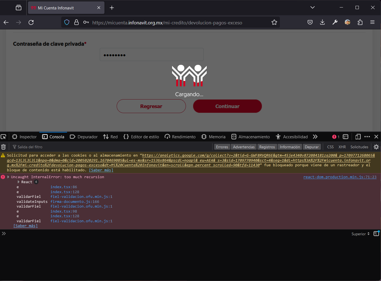Open the Memoria tab
Screen dimensions: 381x281
pos(213,137)
